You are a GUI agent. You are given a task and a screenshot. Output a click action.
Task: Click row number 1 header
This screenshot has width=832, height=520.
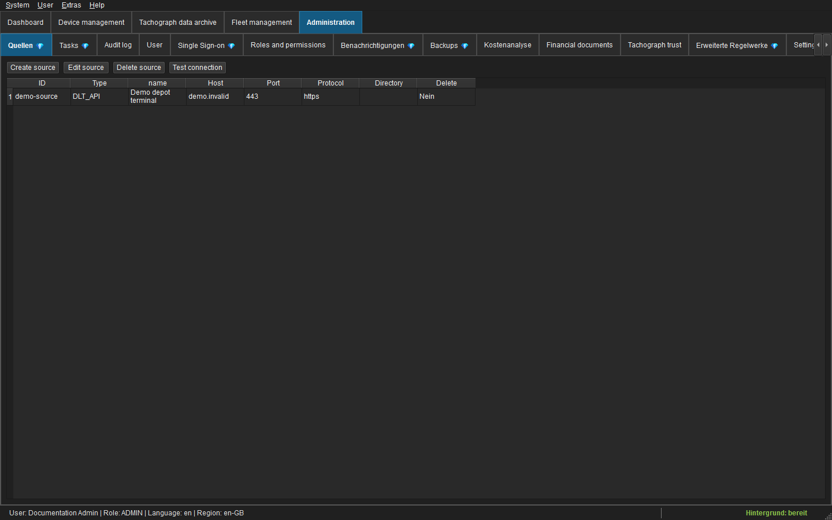[10, 96]
